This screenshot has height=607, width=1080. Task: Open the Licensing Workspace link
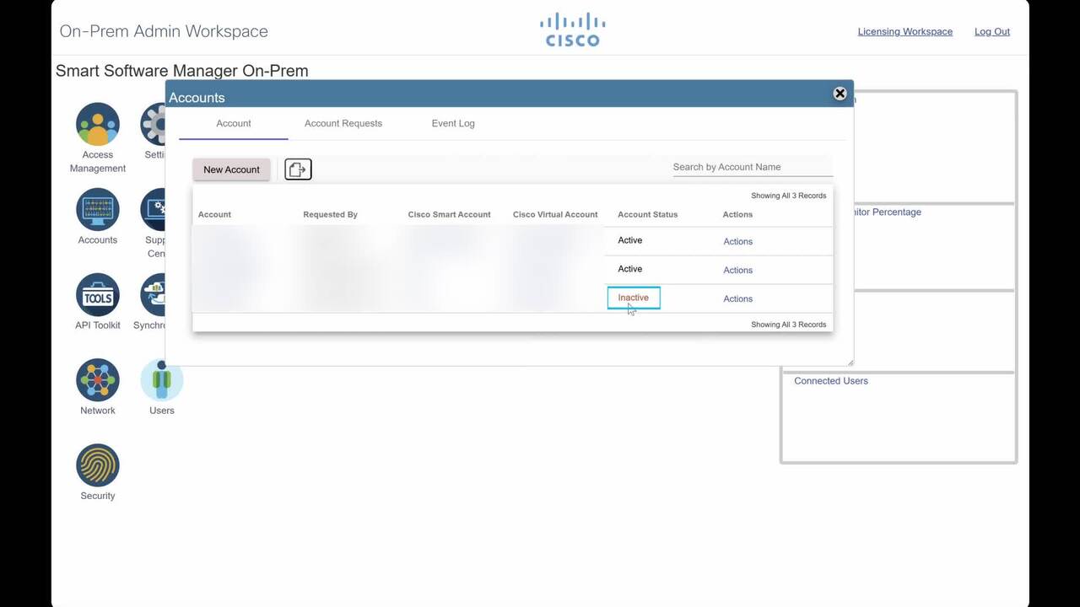click(x=904, y=32)
